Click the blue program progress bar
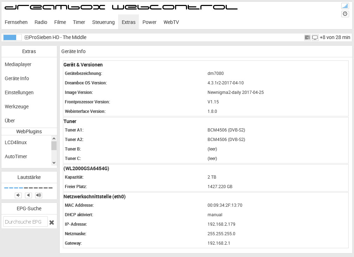This screenshot has height=257, width=354. pos(12,38)
